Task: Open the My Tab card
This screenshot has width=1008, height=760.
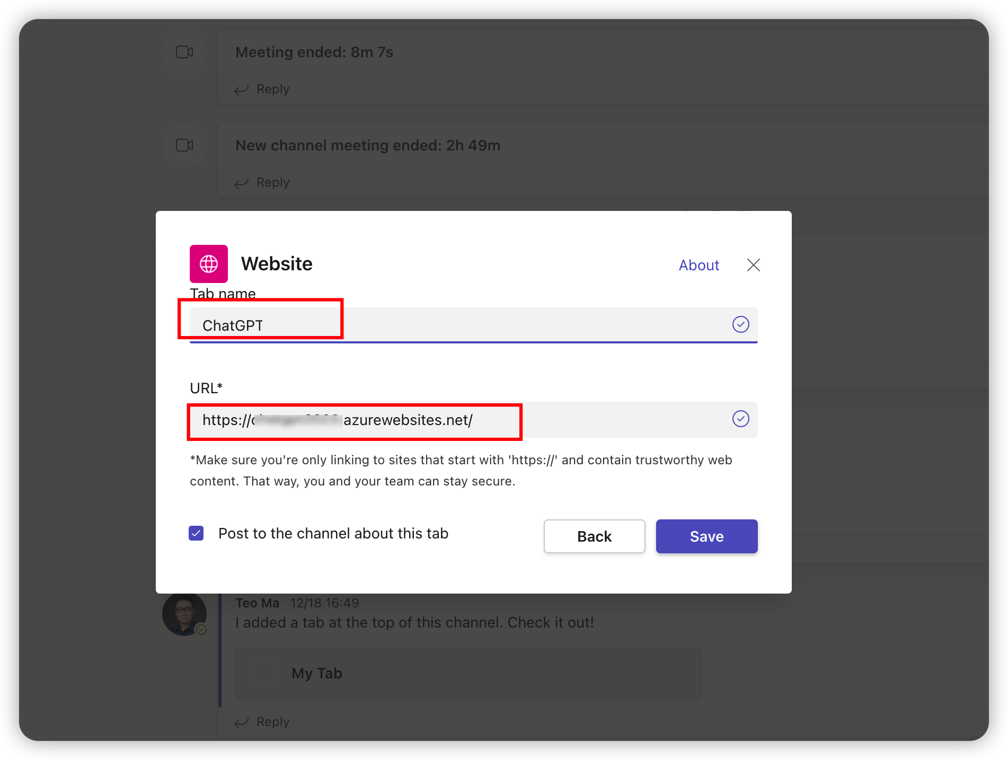Action: pos(468,673)
